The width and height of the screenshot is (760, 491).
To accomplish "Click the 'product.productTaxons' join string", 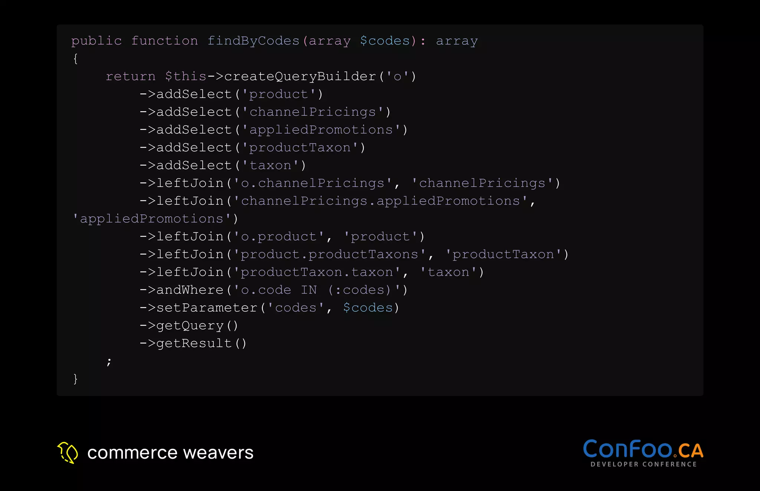I will pos(330,254).
